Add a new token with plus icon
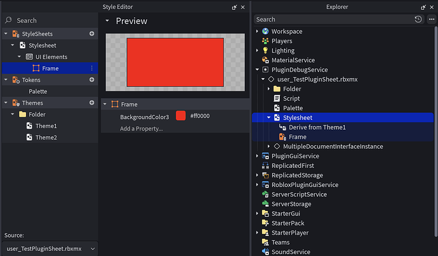This screenshot has height=256, width=438. tap(91, 80)
